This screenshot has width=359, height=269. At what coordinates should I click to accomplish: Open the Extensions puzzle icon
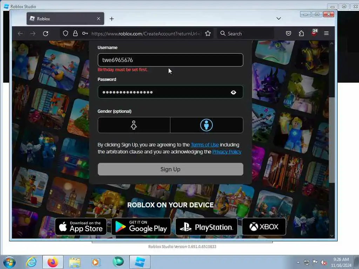(x=301, y=33)
